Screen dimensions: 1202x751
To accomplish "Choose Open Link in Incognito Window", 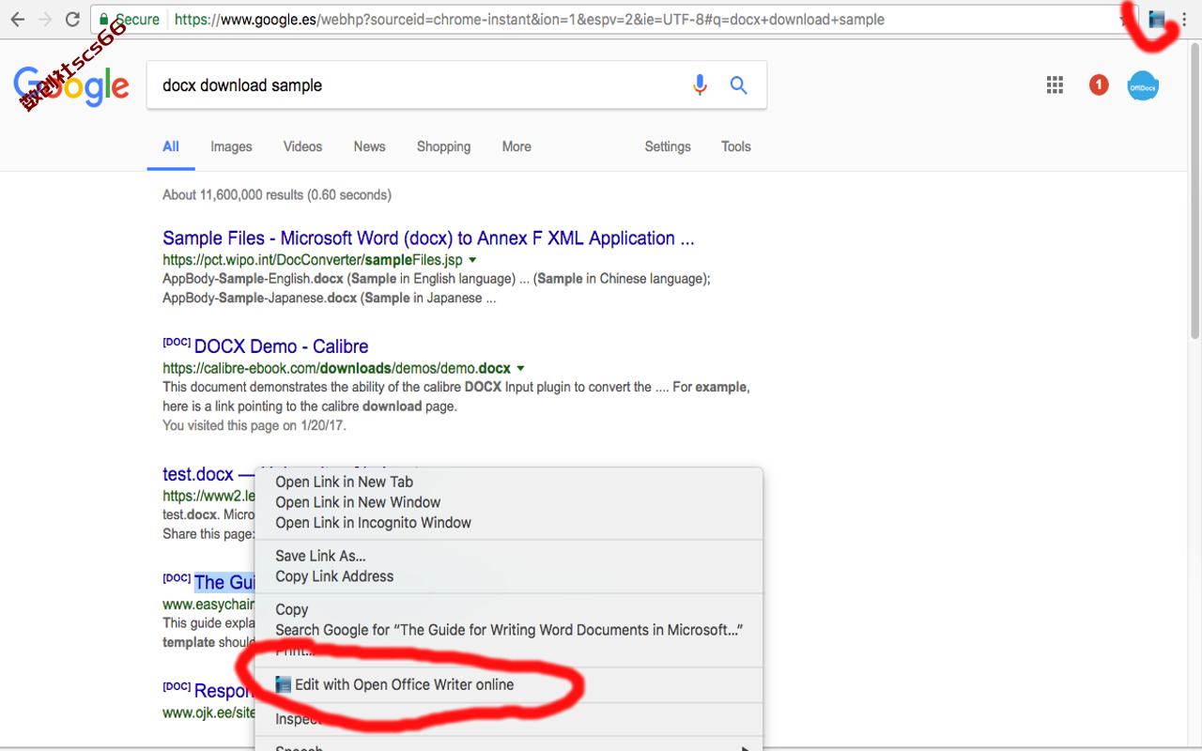I will click(509, 523).
